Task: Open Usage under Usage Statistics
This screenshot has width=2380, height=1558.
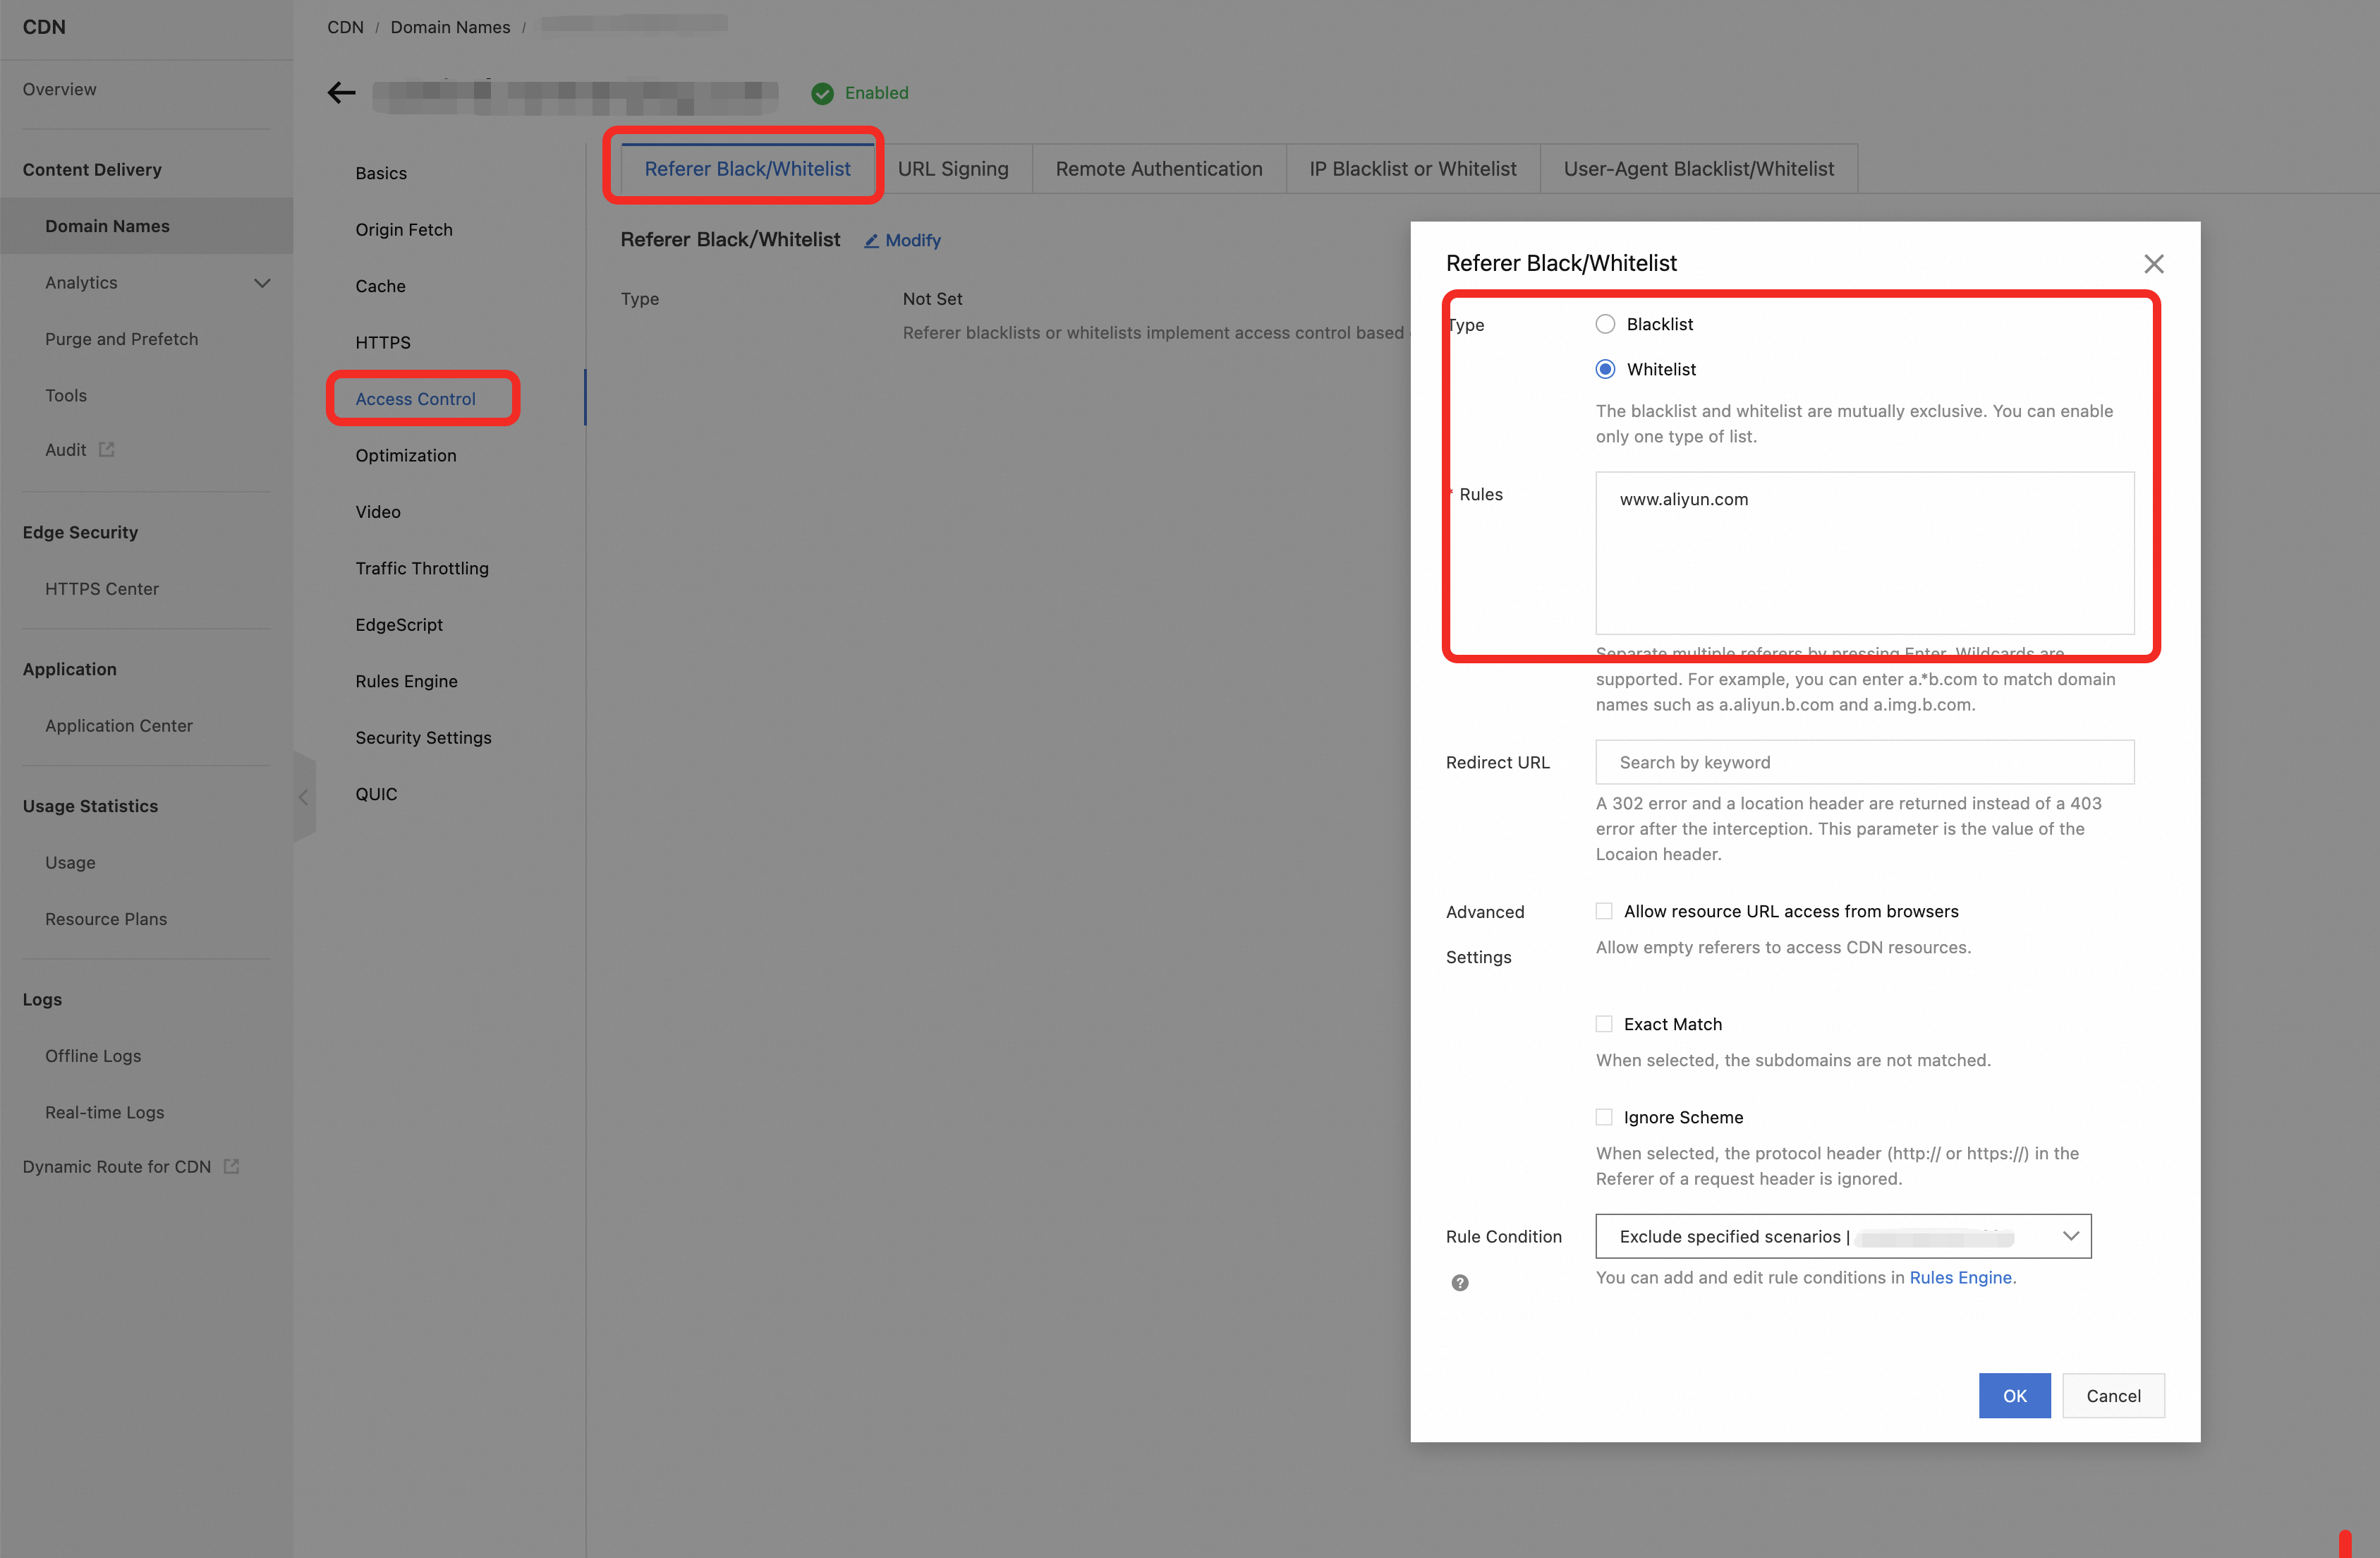Action: pos(70,863)
